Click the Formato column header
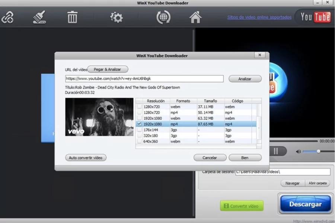 tap(183, 101)
